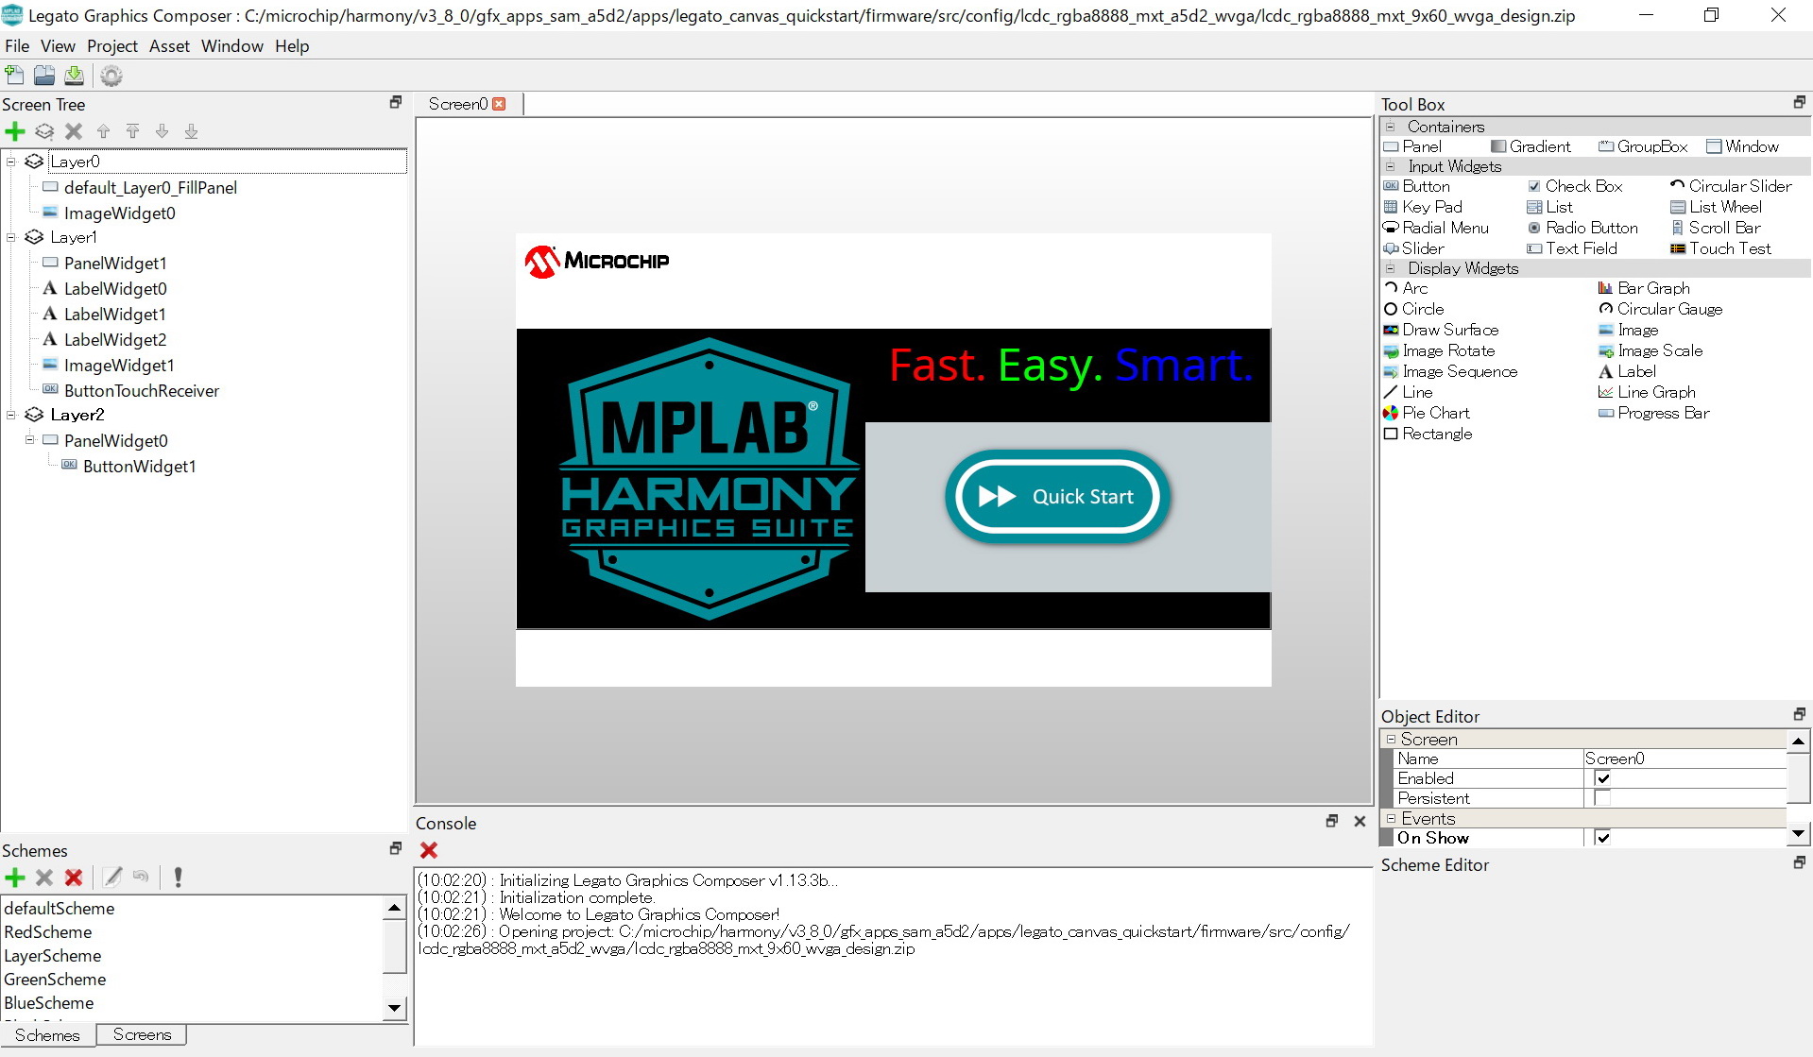Select the Image Rotate widget

[x=1439, y=350]
